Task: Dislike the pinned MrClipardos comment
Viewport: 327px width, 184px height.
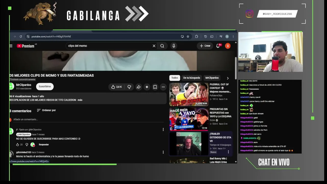Action: coord(27,145)
